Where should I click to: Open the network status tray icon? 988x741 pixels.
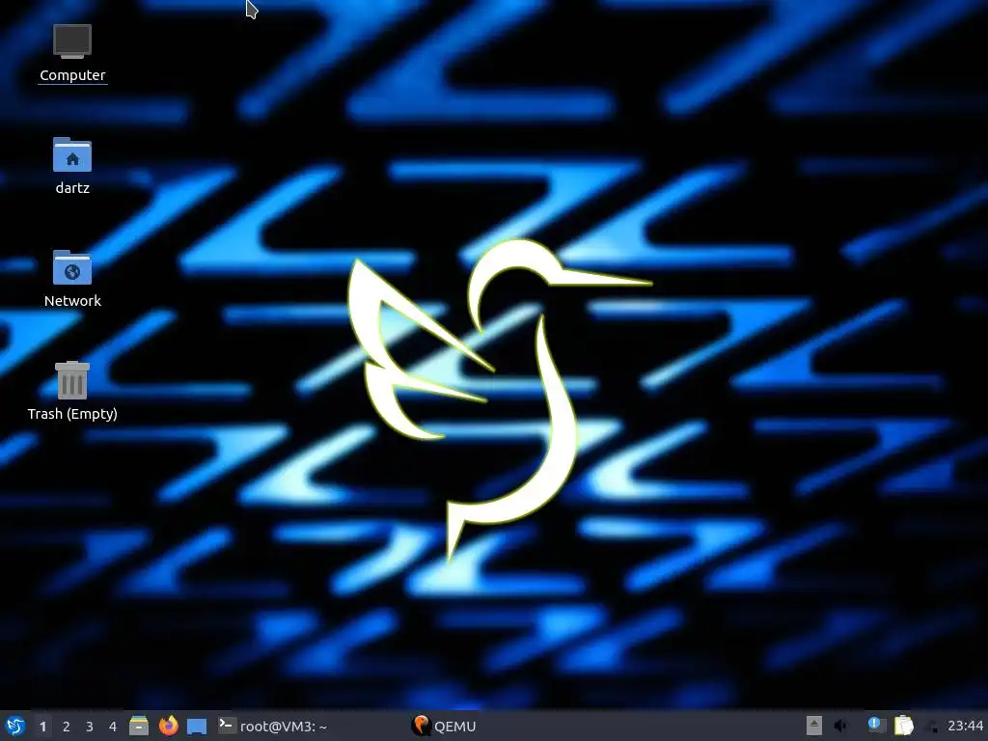click(931, 726)
